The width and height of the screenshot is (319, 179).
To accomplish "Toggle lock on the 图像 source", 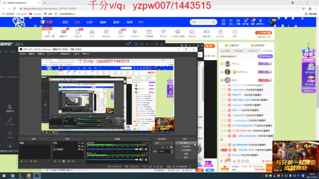I will pyautogui.click(x=82, y=143).
